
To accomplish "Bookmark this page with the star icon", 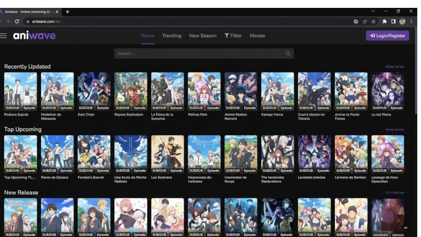I will [374, 22].
